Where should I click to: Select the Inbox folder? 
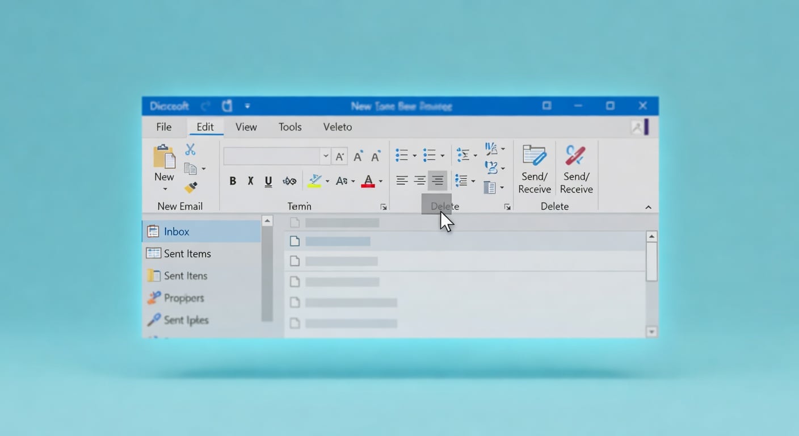click(201, 232)
